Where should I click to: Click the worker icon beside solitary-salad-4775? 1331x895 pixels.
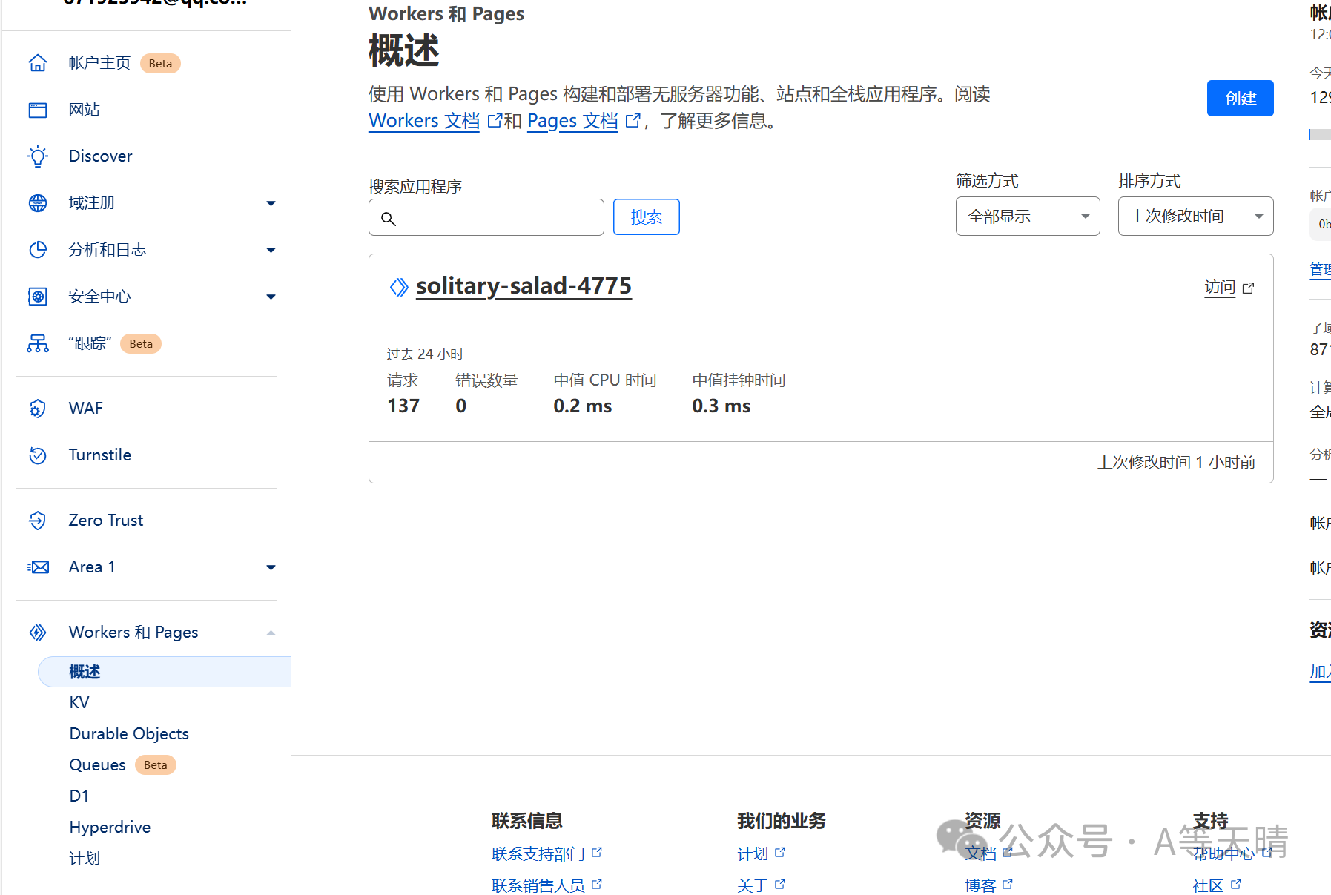coord(399,287)
